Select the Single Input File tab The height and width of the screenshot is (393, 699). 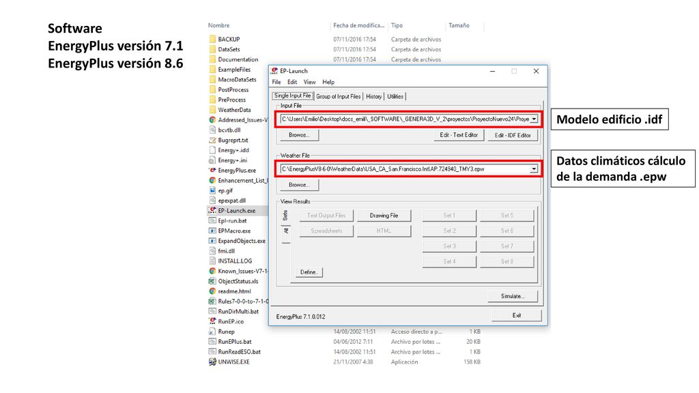[292, 96]
